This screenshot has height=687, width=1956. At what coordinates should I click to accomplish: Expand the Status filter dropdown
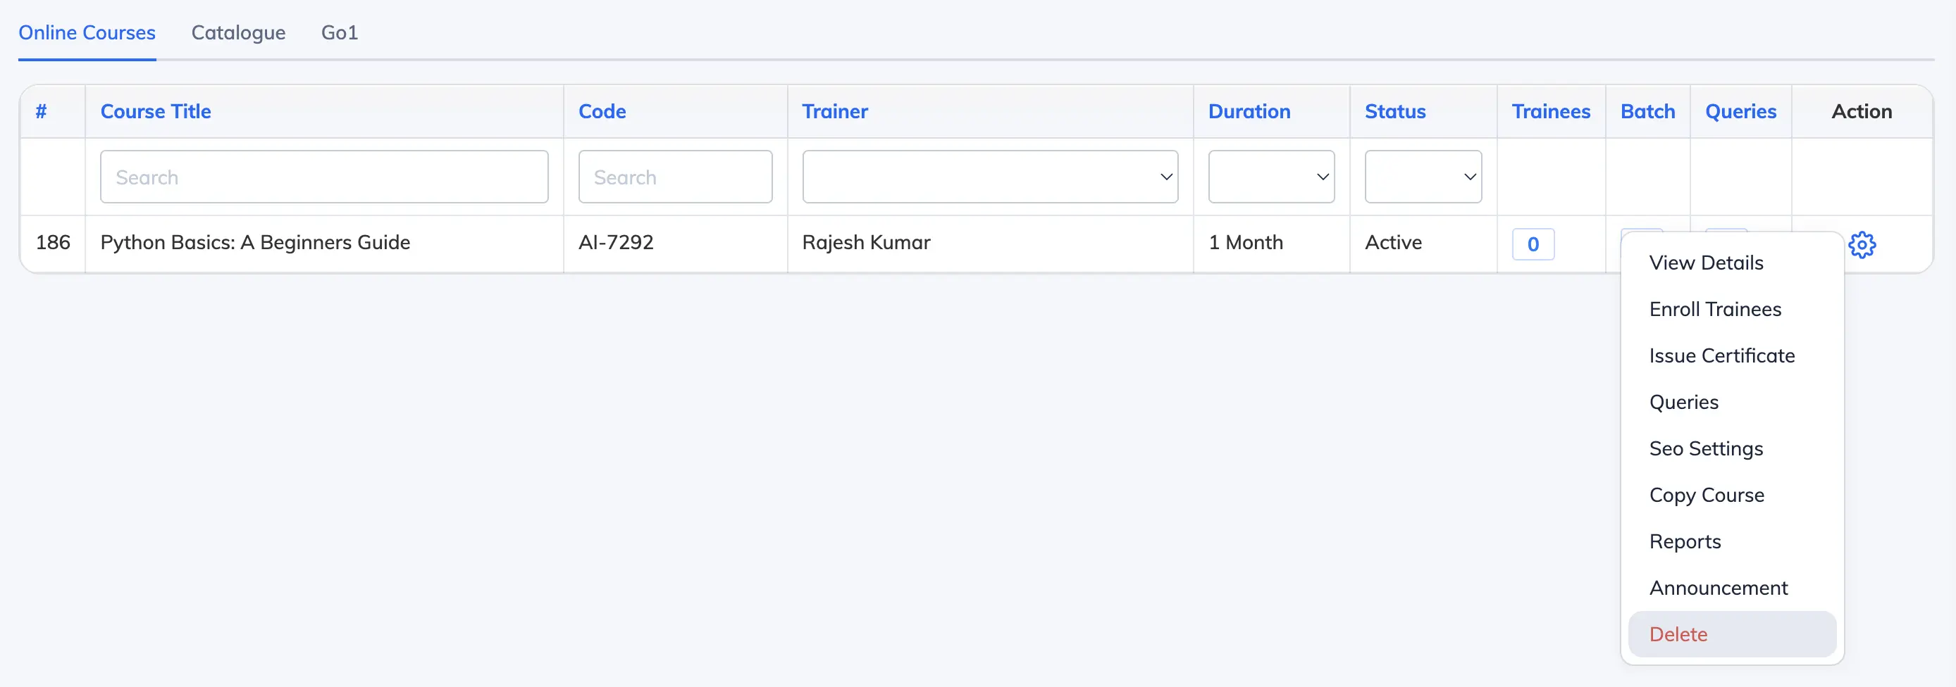[1423, 177]
